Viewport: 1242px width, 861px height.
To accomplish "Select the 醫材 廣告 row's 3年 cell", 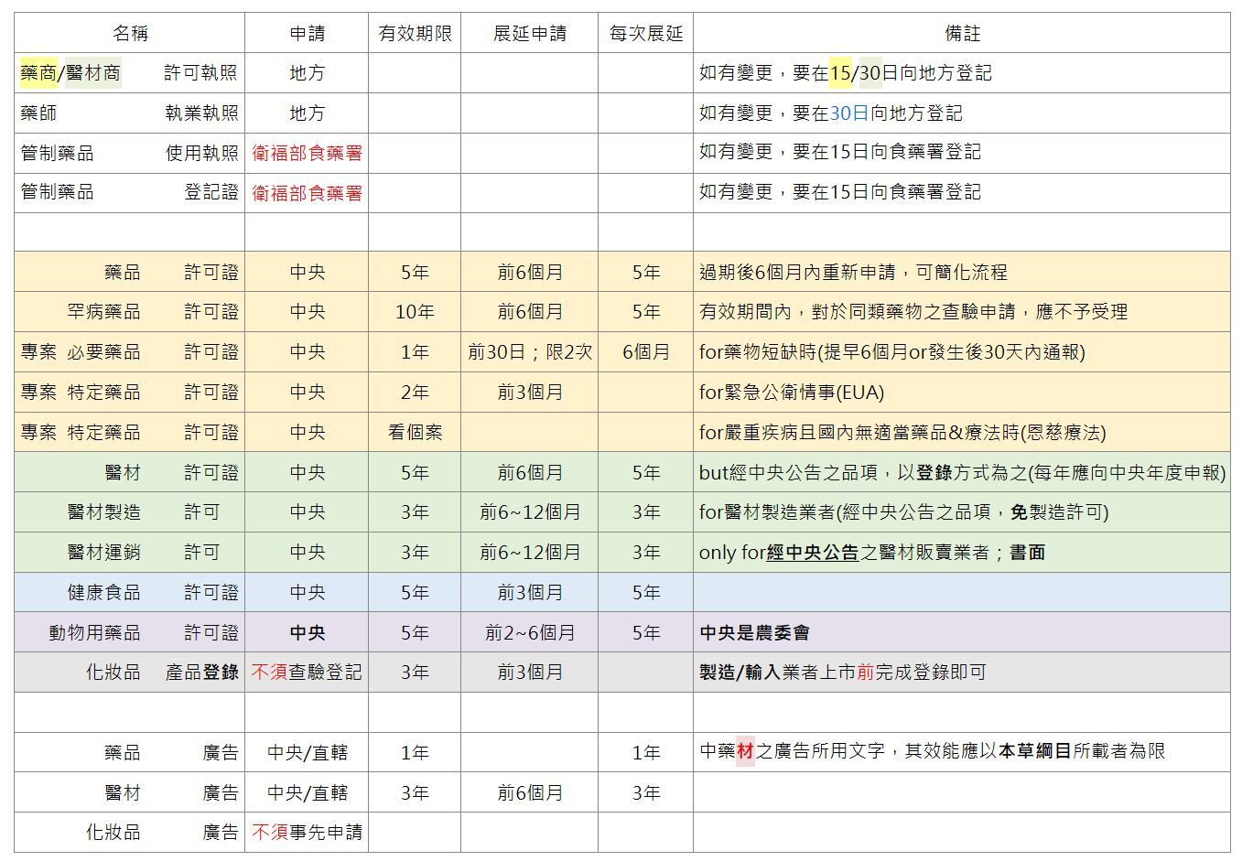I will (414, 792).
